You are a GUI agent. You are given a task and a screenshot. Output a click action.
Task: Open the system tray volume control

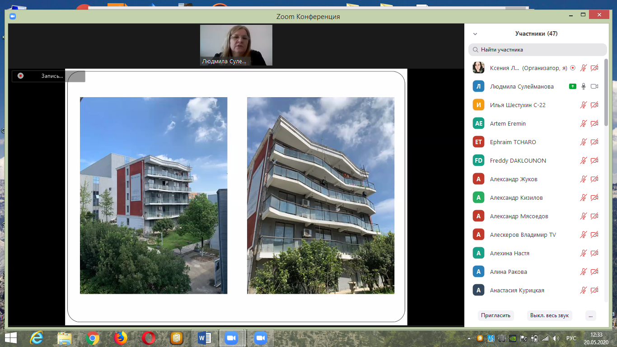[x=556, y=338]
